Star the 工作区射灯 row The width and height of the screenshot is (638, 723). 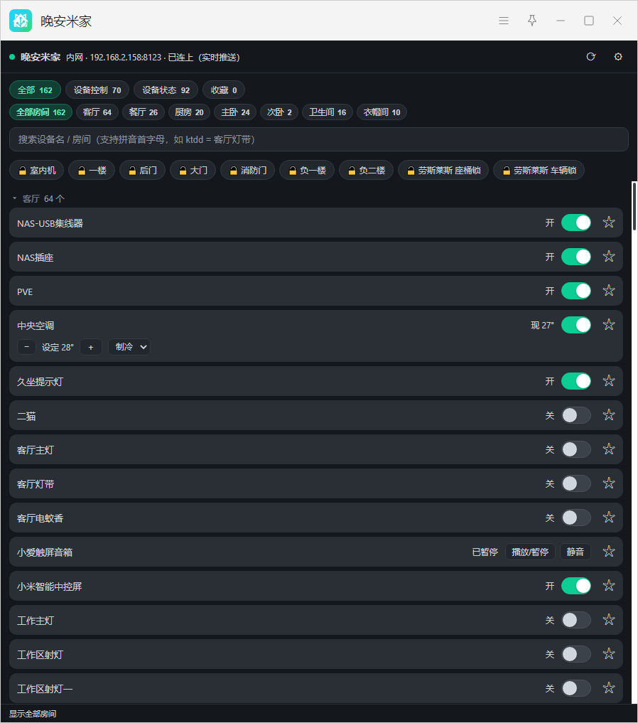click(609, 654)
